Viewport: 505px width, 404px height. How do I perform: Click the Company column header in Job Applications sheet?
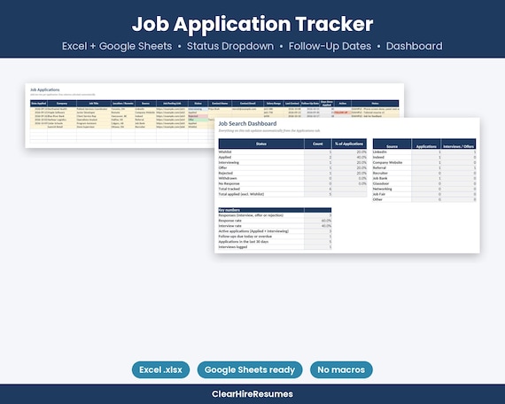pyautogui.click(x=62, y=104)
